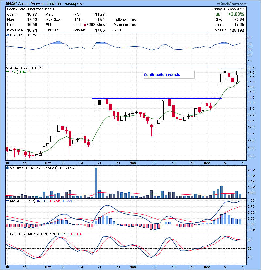Click the Nov label on lower date axis

pos(133,267)
